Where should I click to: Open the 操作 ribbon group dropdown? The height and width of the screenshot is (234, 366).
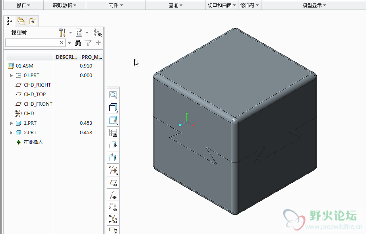pos(23,5)
